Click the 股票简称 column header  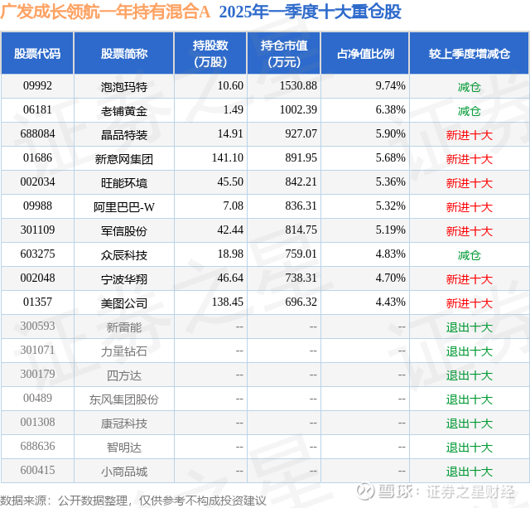(x=124, y=54)
